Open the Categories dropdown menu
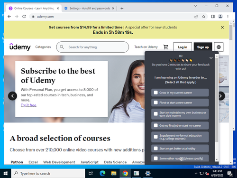The height and width of the screenshot is (178, 237). tap(43, 47)
